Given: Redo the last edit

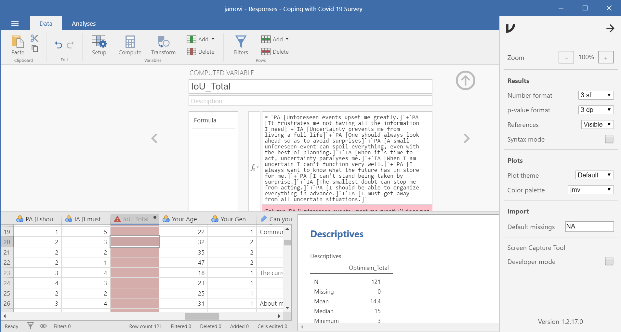Looking at the screenshot, I should 70,45.
